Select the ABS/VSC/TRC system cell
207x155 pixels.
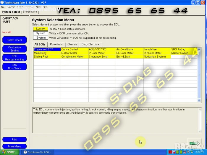pyautogui.click(x=102, y=49)
